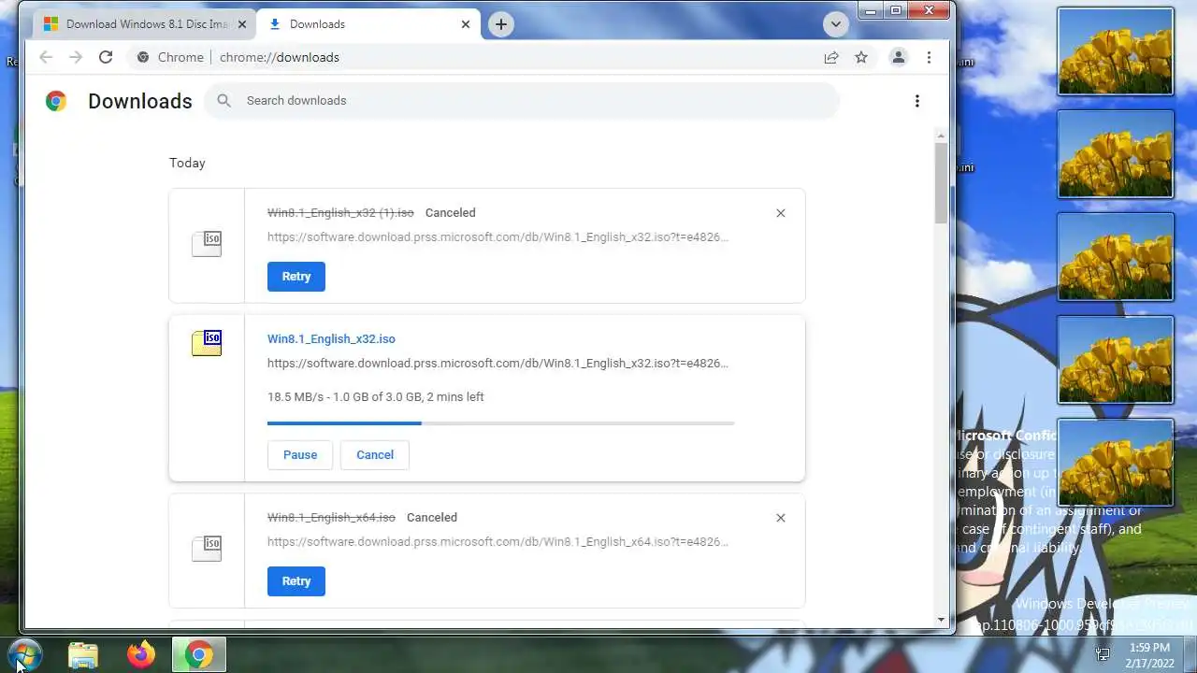This screenshot has height=673, width=1197.
Task: Click file icon of downloading Win8.1_English_x32.iso
Action: tap(207, 342)
